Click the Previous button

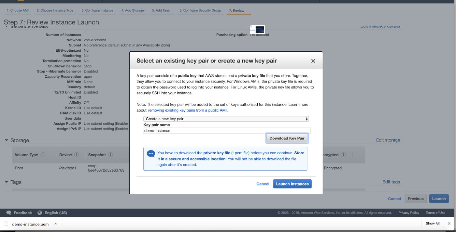(x=416, y=199)
